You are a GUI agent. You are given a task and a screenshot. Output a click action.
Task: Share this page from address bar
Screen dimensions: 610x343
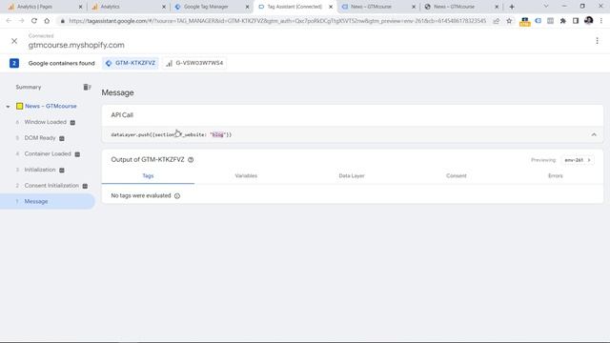(496, 21)
